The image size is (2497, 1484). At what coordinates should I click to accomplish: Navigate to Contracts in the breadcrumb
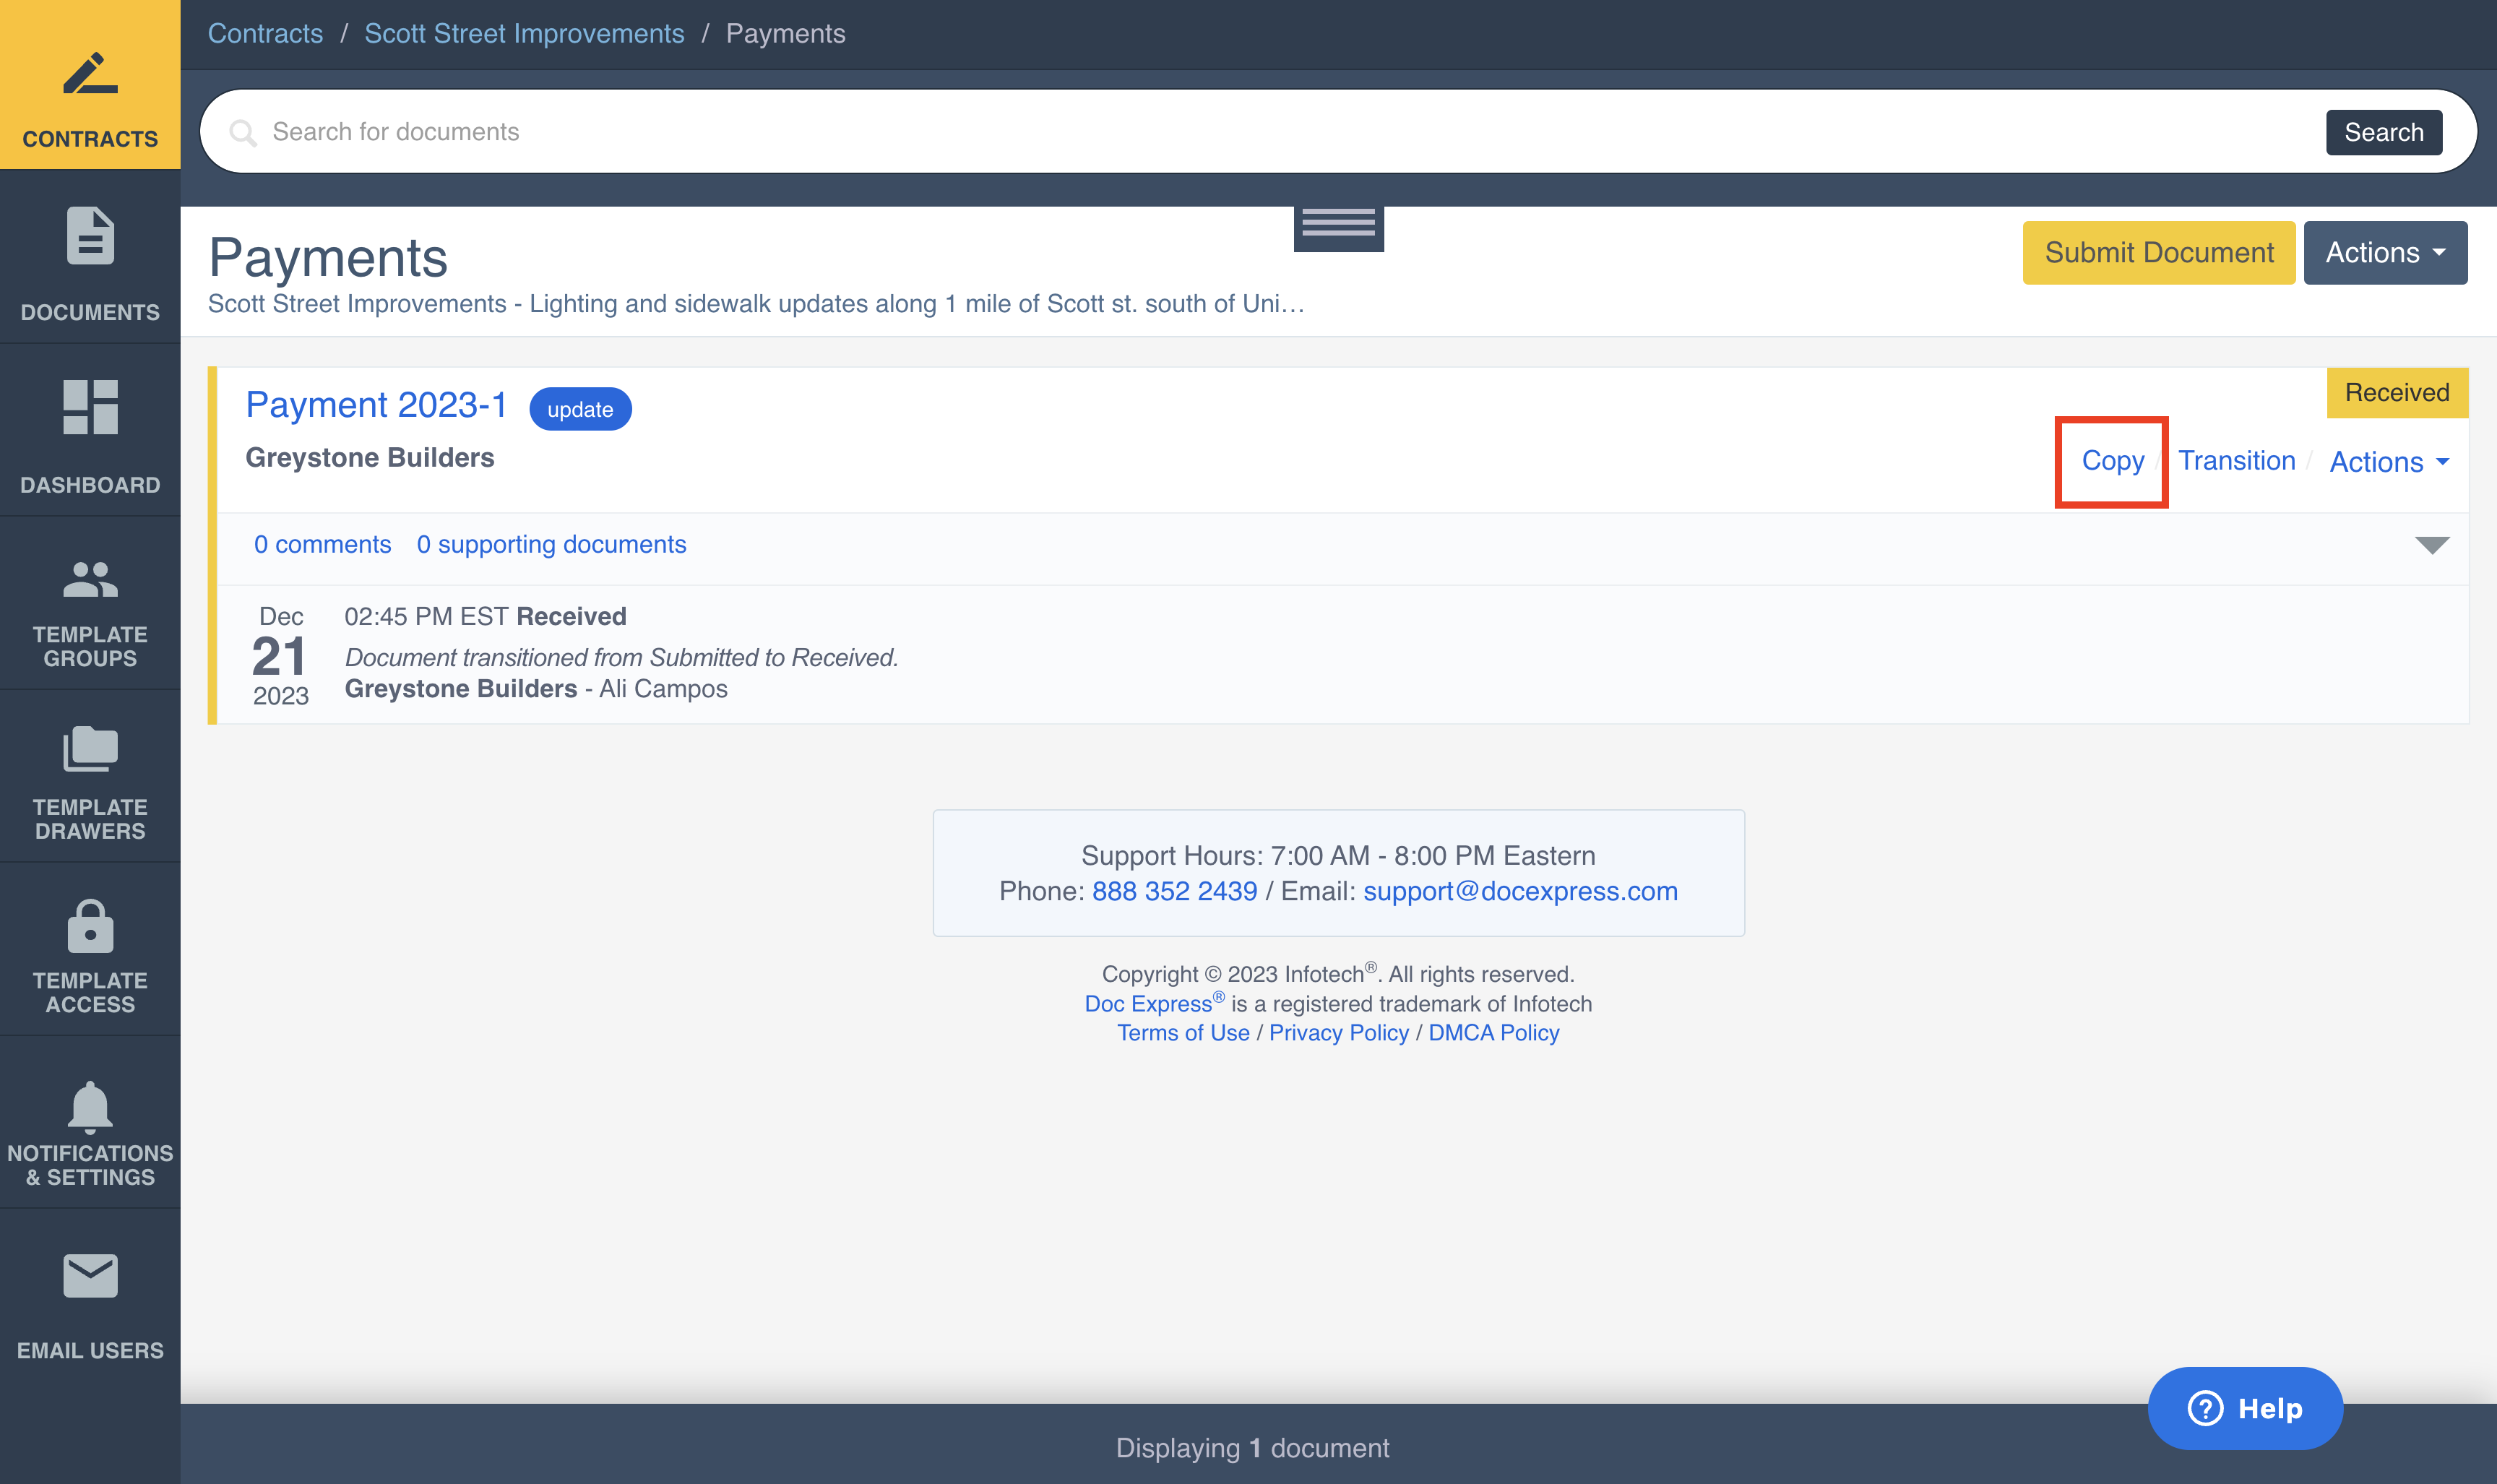click(x=265, y=33)
